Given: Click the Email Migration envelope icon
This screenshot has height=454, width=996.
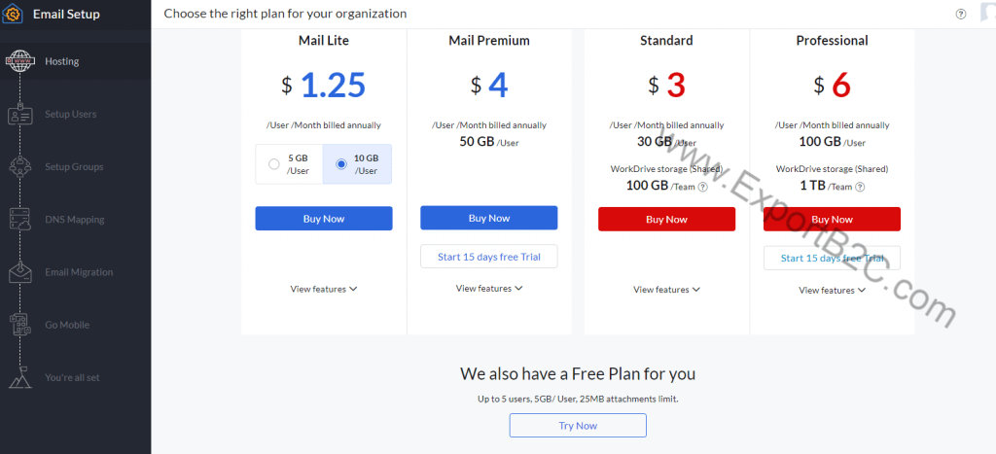Looking at the screenshot, I should pyautogui.click(x=19, y=272).
